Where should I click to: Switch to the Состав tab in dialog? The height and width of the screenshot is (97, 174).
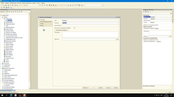(42, 24)
